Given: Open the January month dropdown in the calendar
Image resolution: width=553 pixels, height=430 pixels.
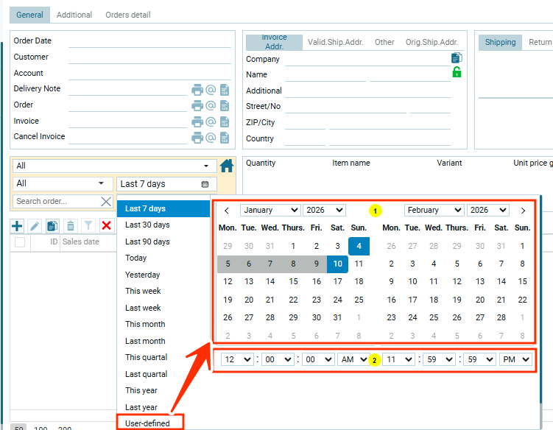Looking at the screenshot, I should pyautogui.click(x=270, y=211).
